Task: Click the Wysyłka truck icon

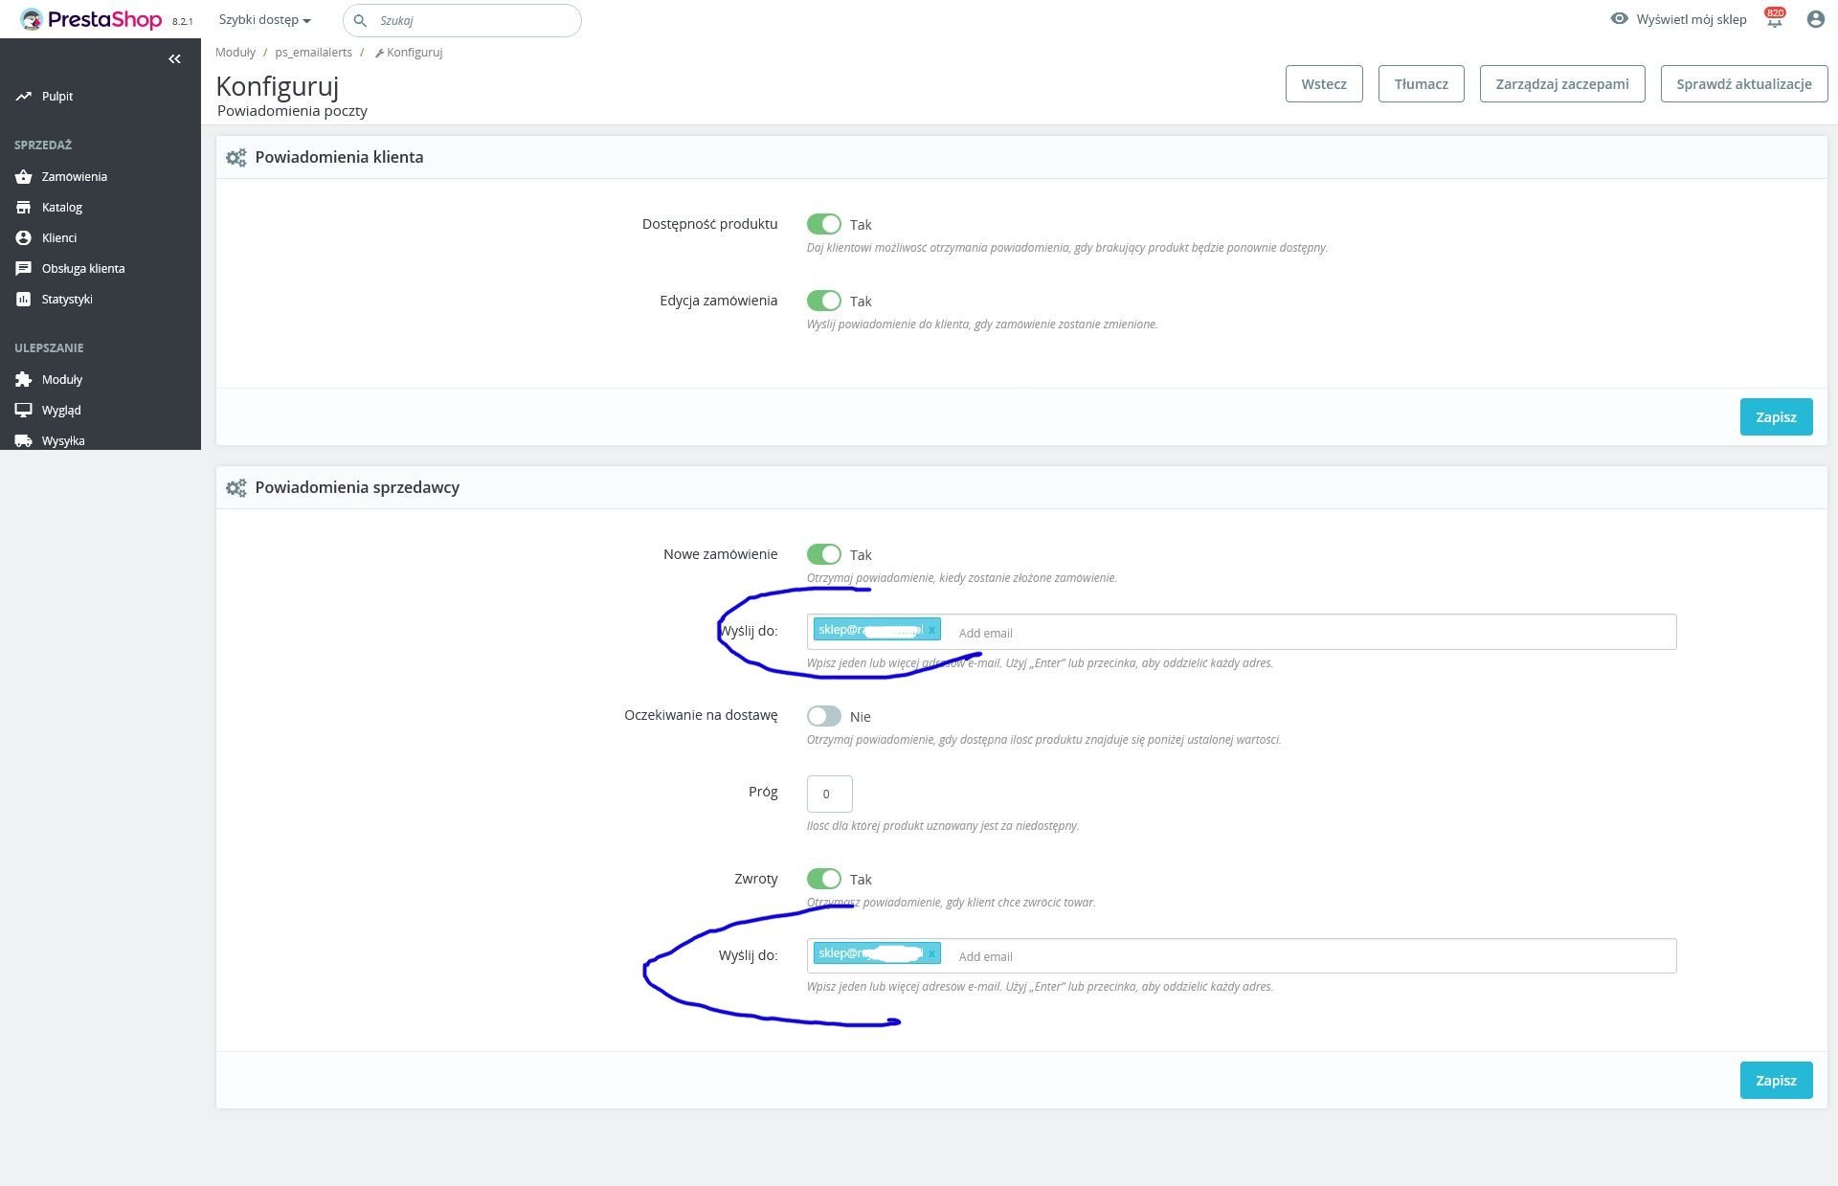Action: tap(23, 441)
